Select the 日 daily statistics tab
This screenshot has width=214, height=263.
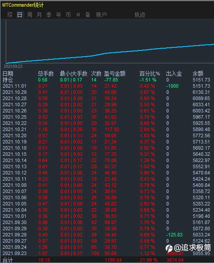click(x=19, y=15)
